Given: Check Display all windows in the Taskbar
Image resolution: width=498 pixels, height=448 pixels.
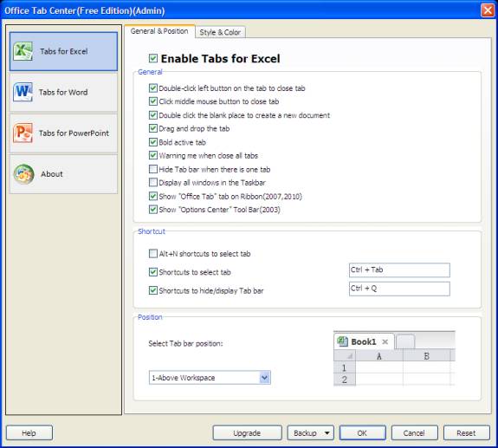Looking at the screenshot, I should point(153,182).
